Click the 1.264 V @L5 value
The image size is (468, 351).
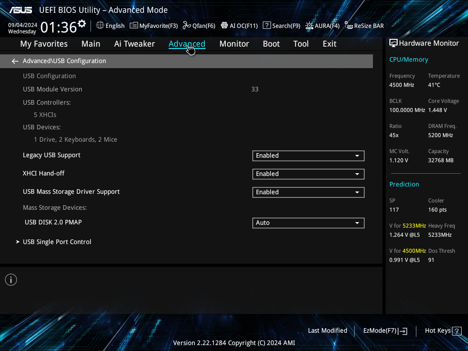coord(404,235)
